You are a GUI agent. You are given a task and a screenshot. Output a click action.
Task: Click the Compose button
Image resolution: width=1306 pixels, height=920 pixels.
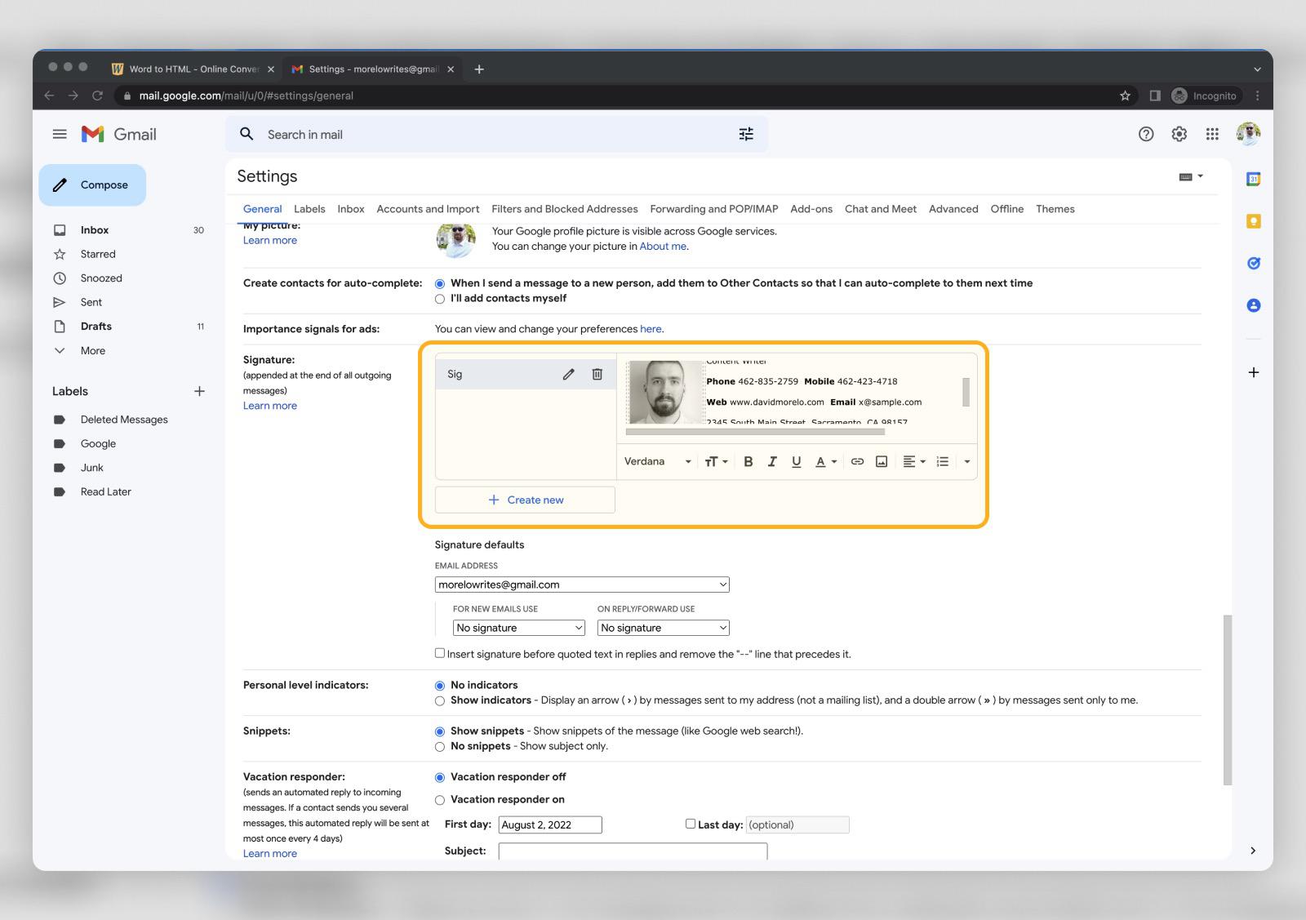[x=92, y=184]
